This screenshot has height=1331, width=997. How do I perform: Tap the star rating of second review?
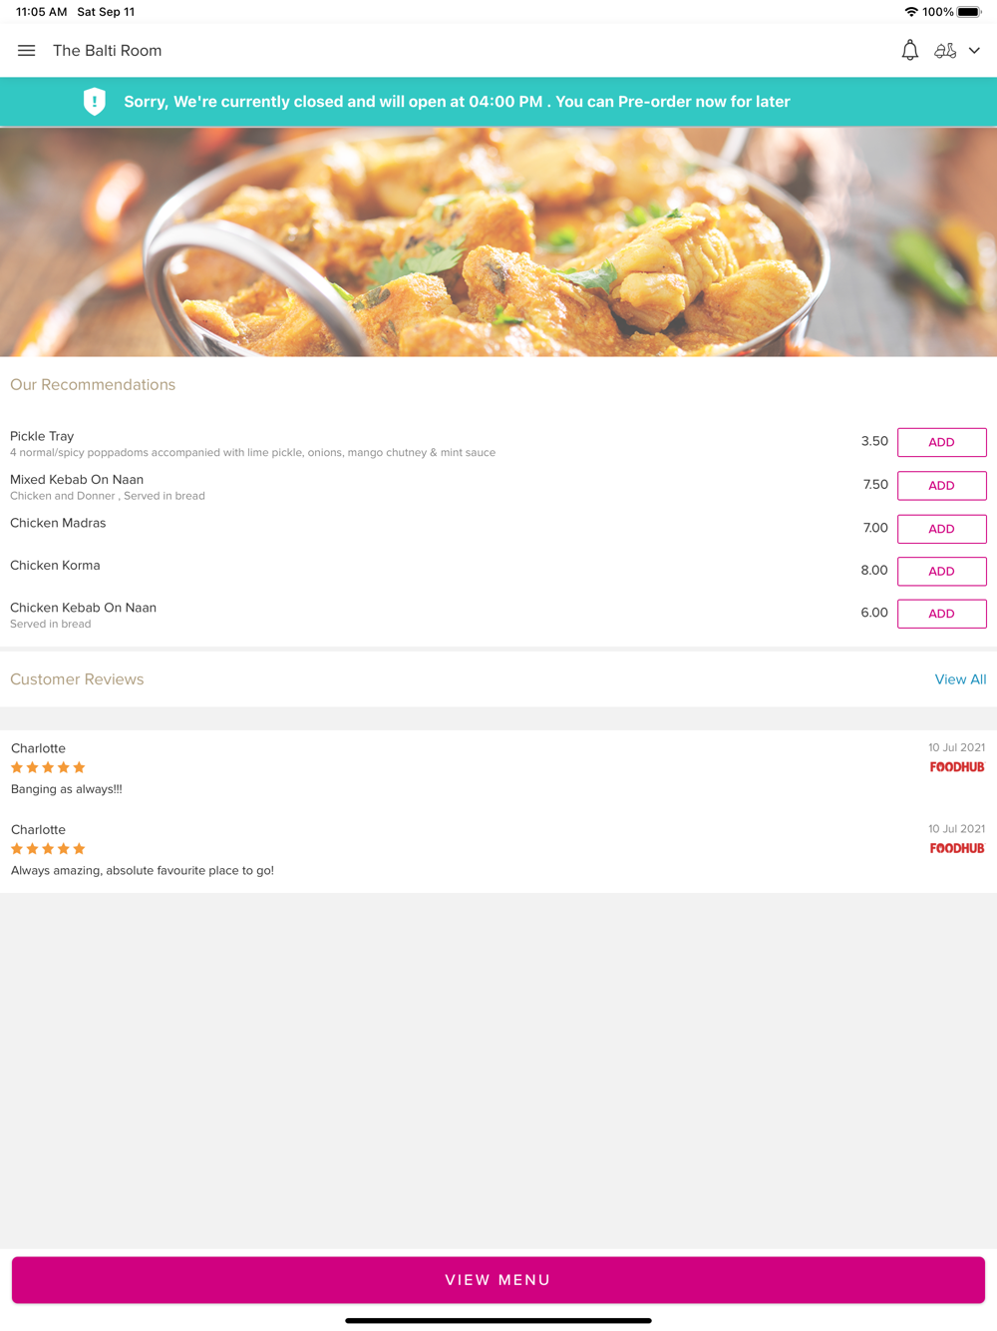[x=48, y=849]
